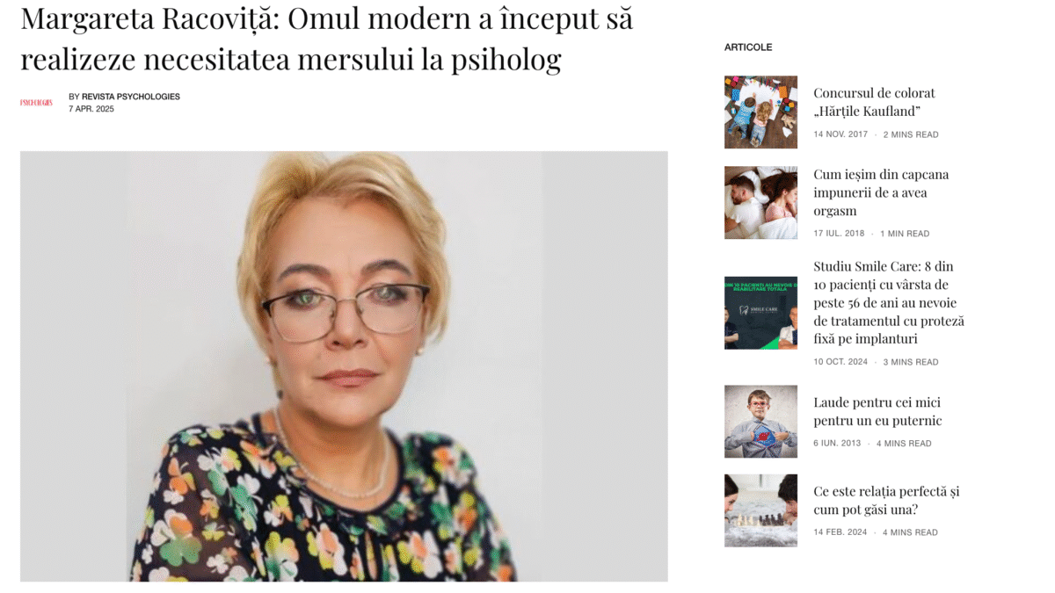Click the chess players thumbnail
This screenshot has width=1055, height=593.
pos(760,510)
